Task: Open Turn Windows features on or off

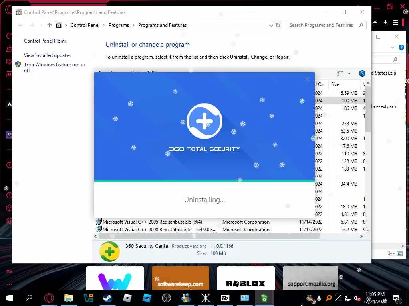Action: pyautogui.click(x=54, y=67)
